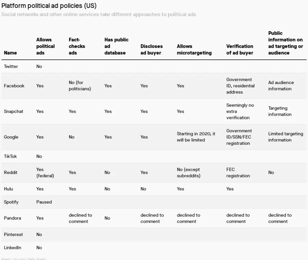Image resolution: width=308 pixels, height=260 pixels.
Task: Select the 'Allows political ads' column header
Action: point(46,46)
